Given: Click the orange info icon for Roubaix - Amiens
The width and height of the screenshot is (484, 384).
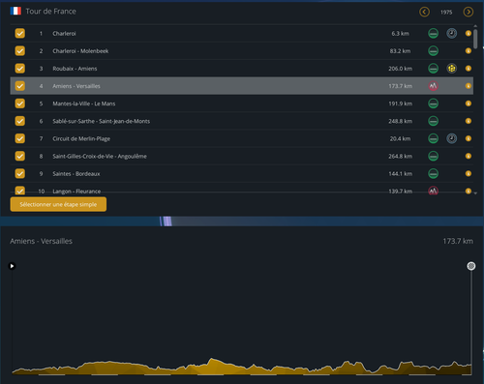Looking at the screenshot, I should [x=469, y=69].
